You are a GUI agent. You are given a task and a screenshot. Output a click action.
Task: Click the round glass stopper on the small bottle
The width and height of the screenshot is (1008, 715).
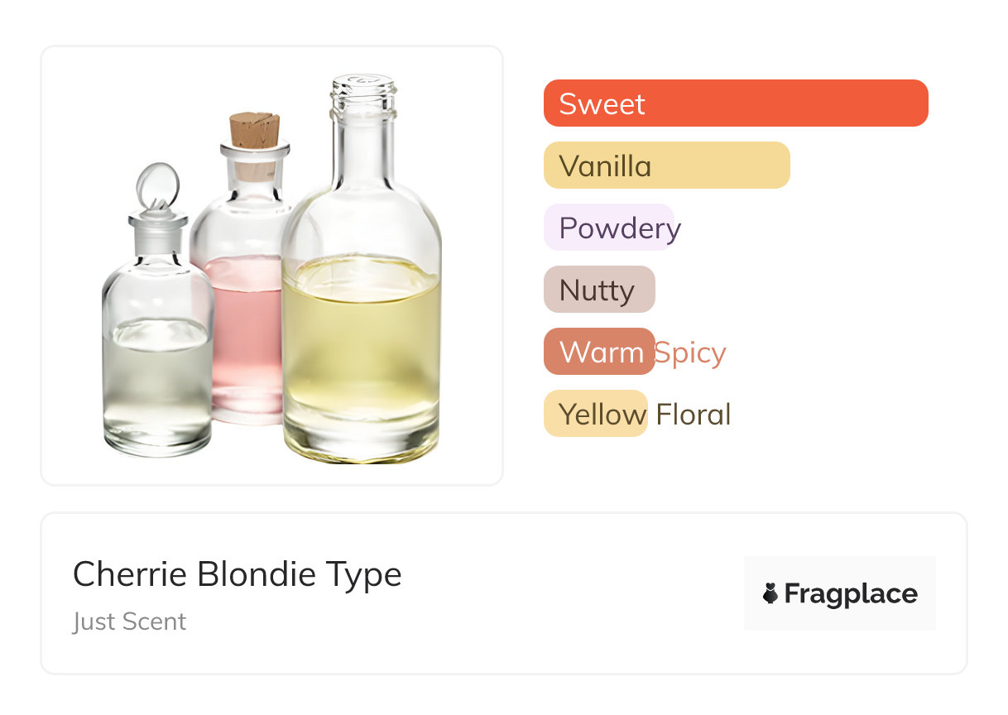tap(156, 185)
